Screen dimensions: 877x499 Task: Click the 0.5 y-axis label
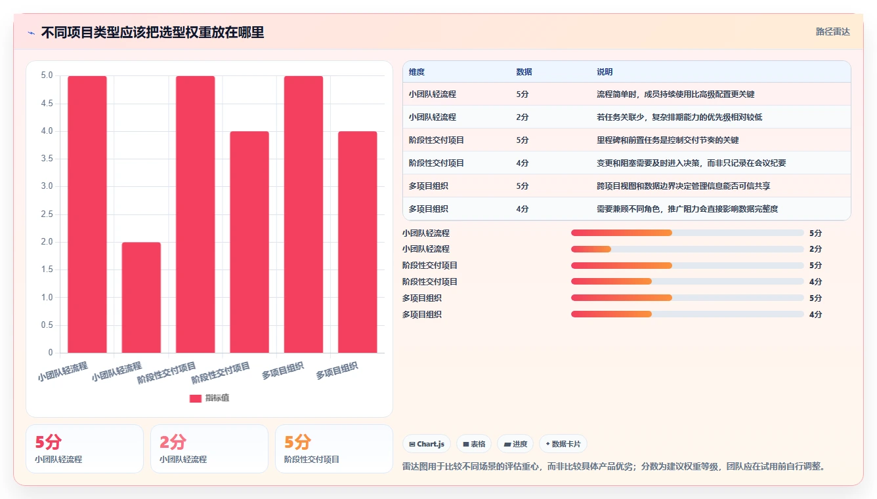pos(47,325)
